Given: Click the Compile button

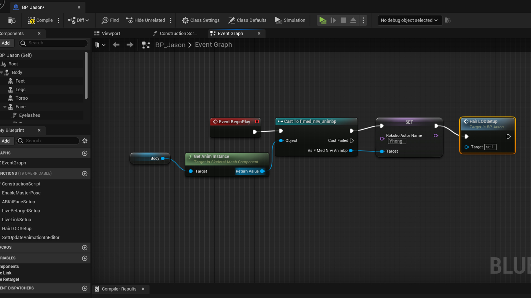Looking at the screenshot, I should tap(40, 20).
